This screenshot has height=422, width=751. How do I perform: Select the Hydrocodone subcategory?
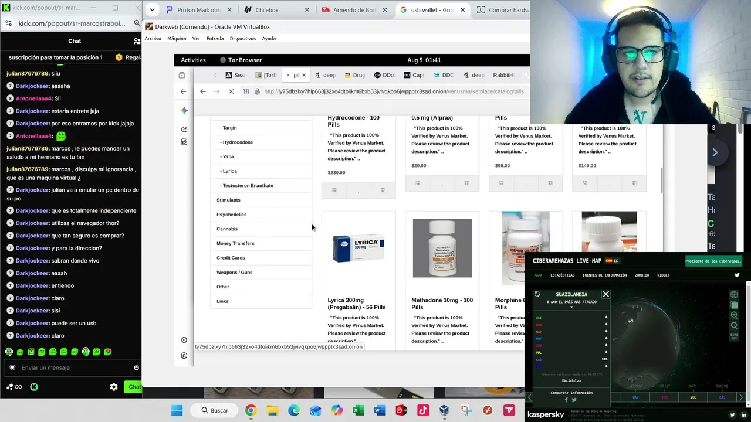(x=261, y=142)
